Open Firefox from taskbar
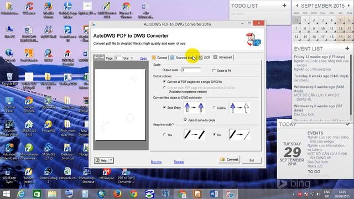This screenshot has width=354, height=199. click(x=117, y=194)
